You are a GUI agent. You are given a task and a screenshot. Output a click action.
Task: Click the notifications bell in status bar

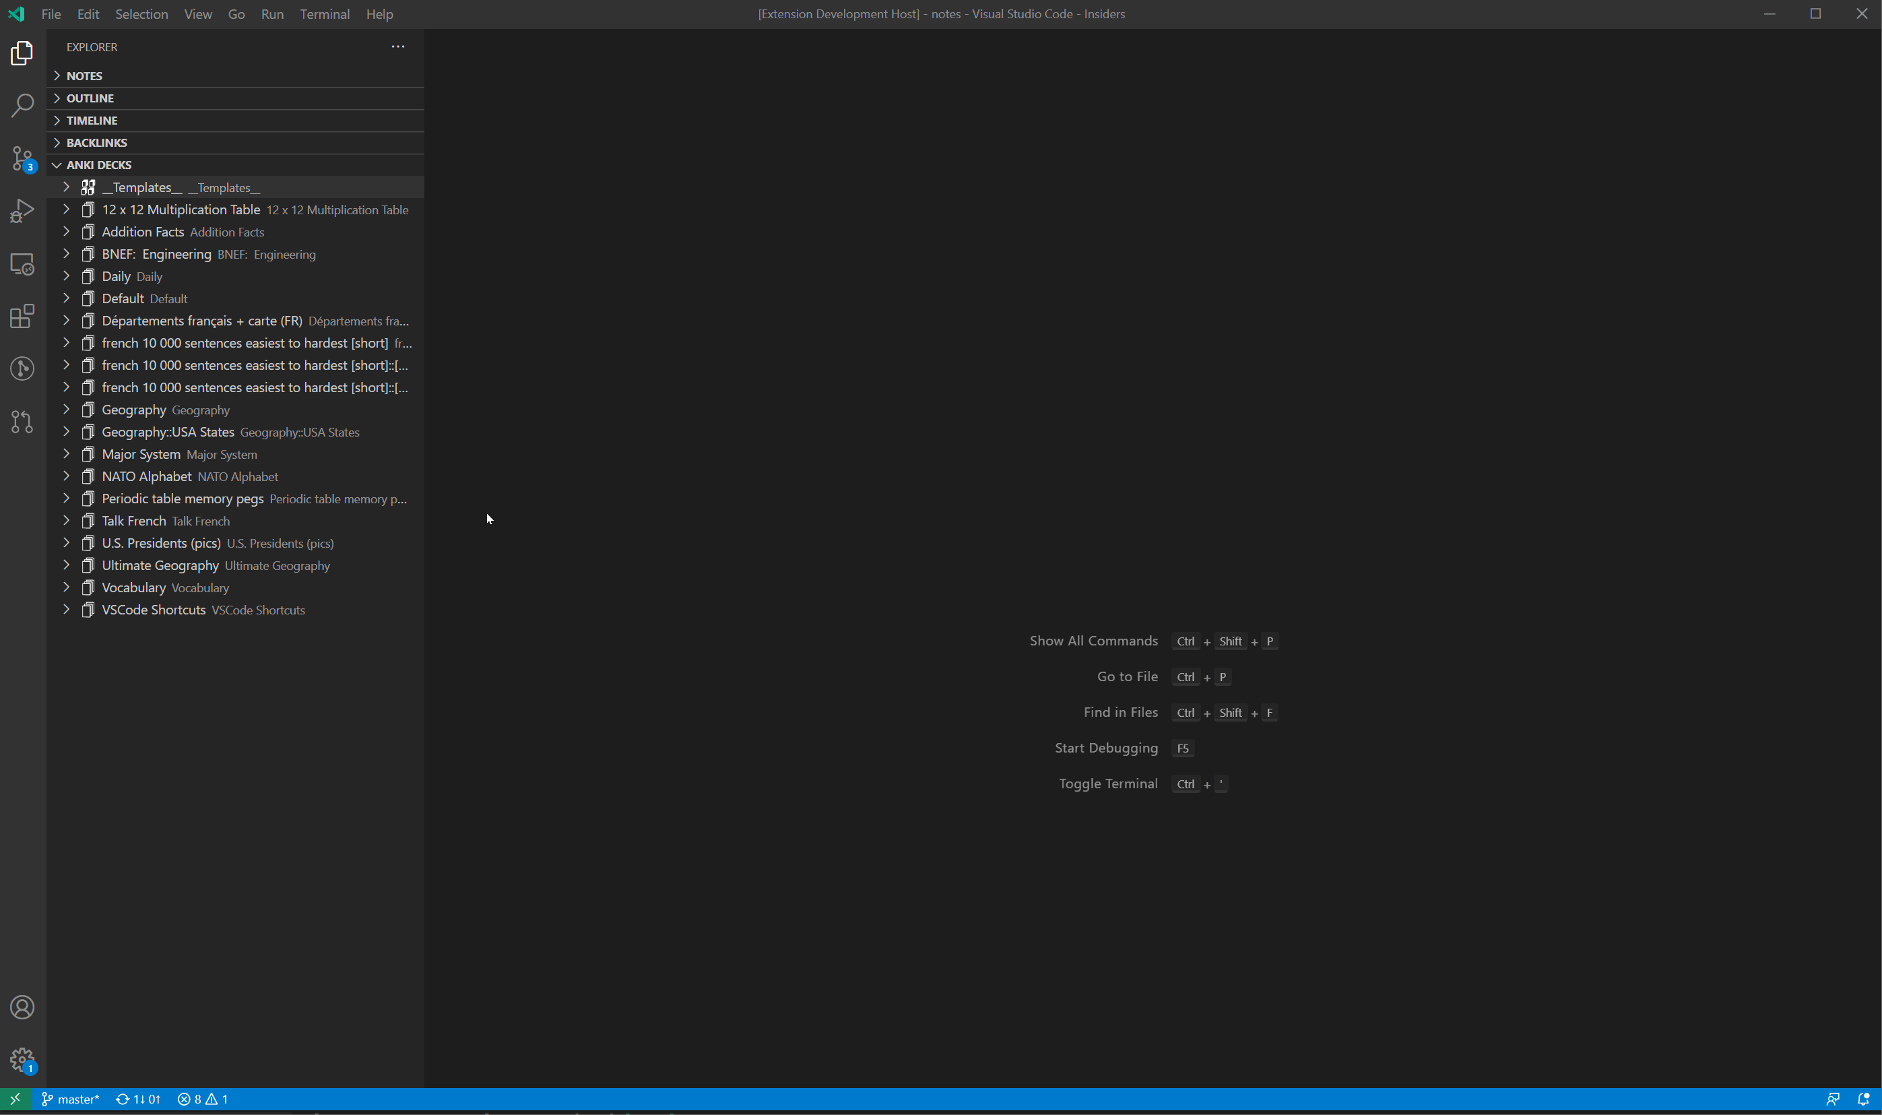1863,1098
